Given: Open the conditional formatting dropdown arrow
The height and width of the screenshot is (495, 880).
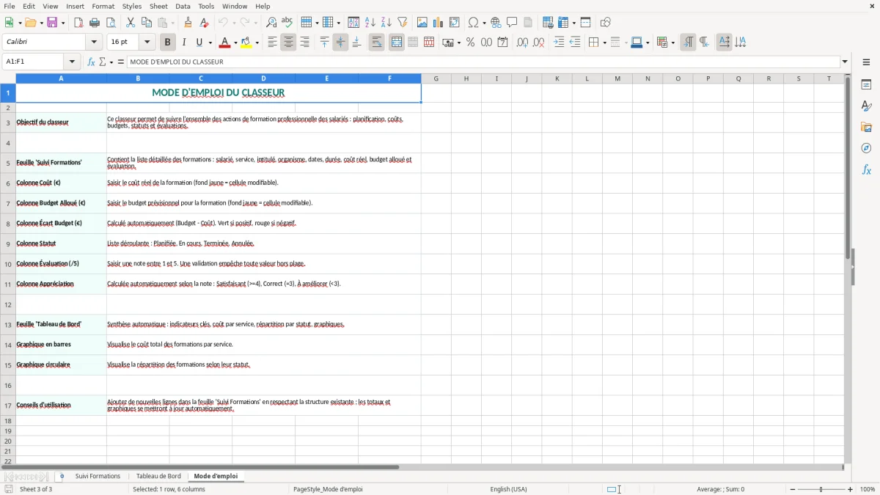Looking at the screenshot, I should click(672, 43).
